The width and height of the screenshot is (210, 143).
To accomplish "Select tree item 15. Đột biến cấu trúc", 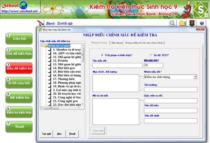I will pos(67,72).
